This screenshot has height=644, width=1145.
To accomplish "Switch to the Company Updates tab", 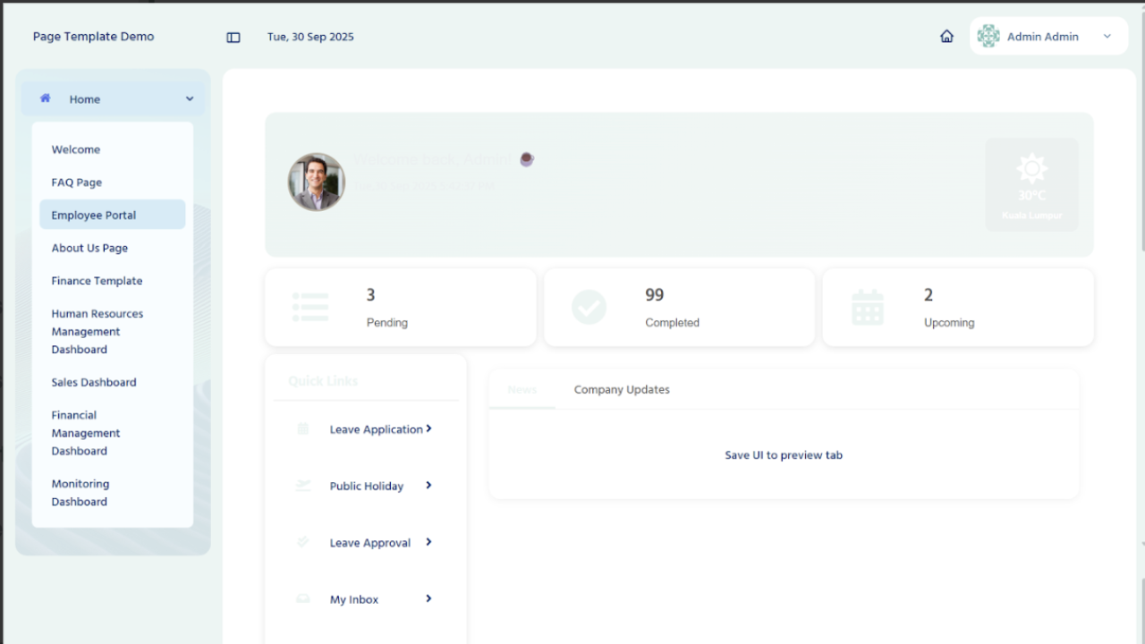I will [x=622, y=390].
